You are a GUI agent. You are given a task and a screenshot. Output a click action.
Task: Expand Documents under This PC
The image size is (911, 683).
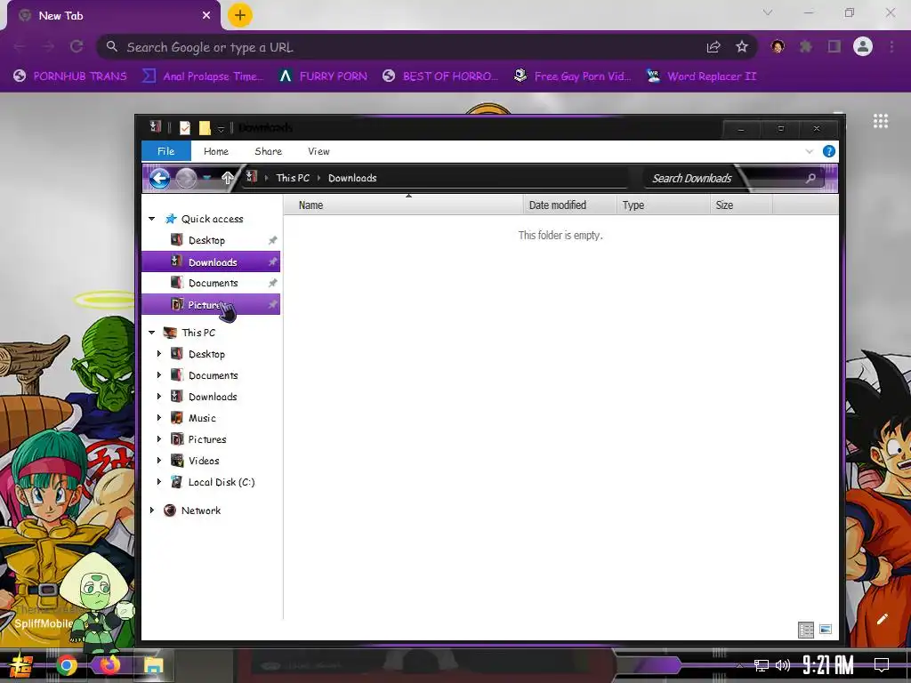159,375
